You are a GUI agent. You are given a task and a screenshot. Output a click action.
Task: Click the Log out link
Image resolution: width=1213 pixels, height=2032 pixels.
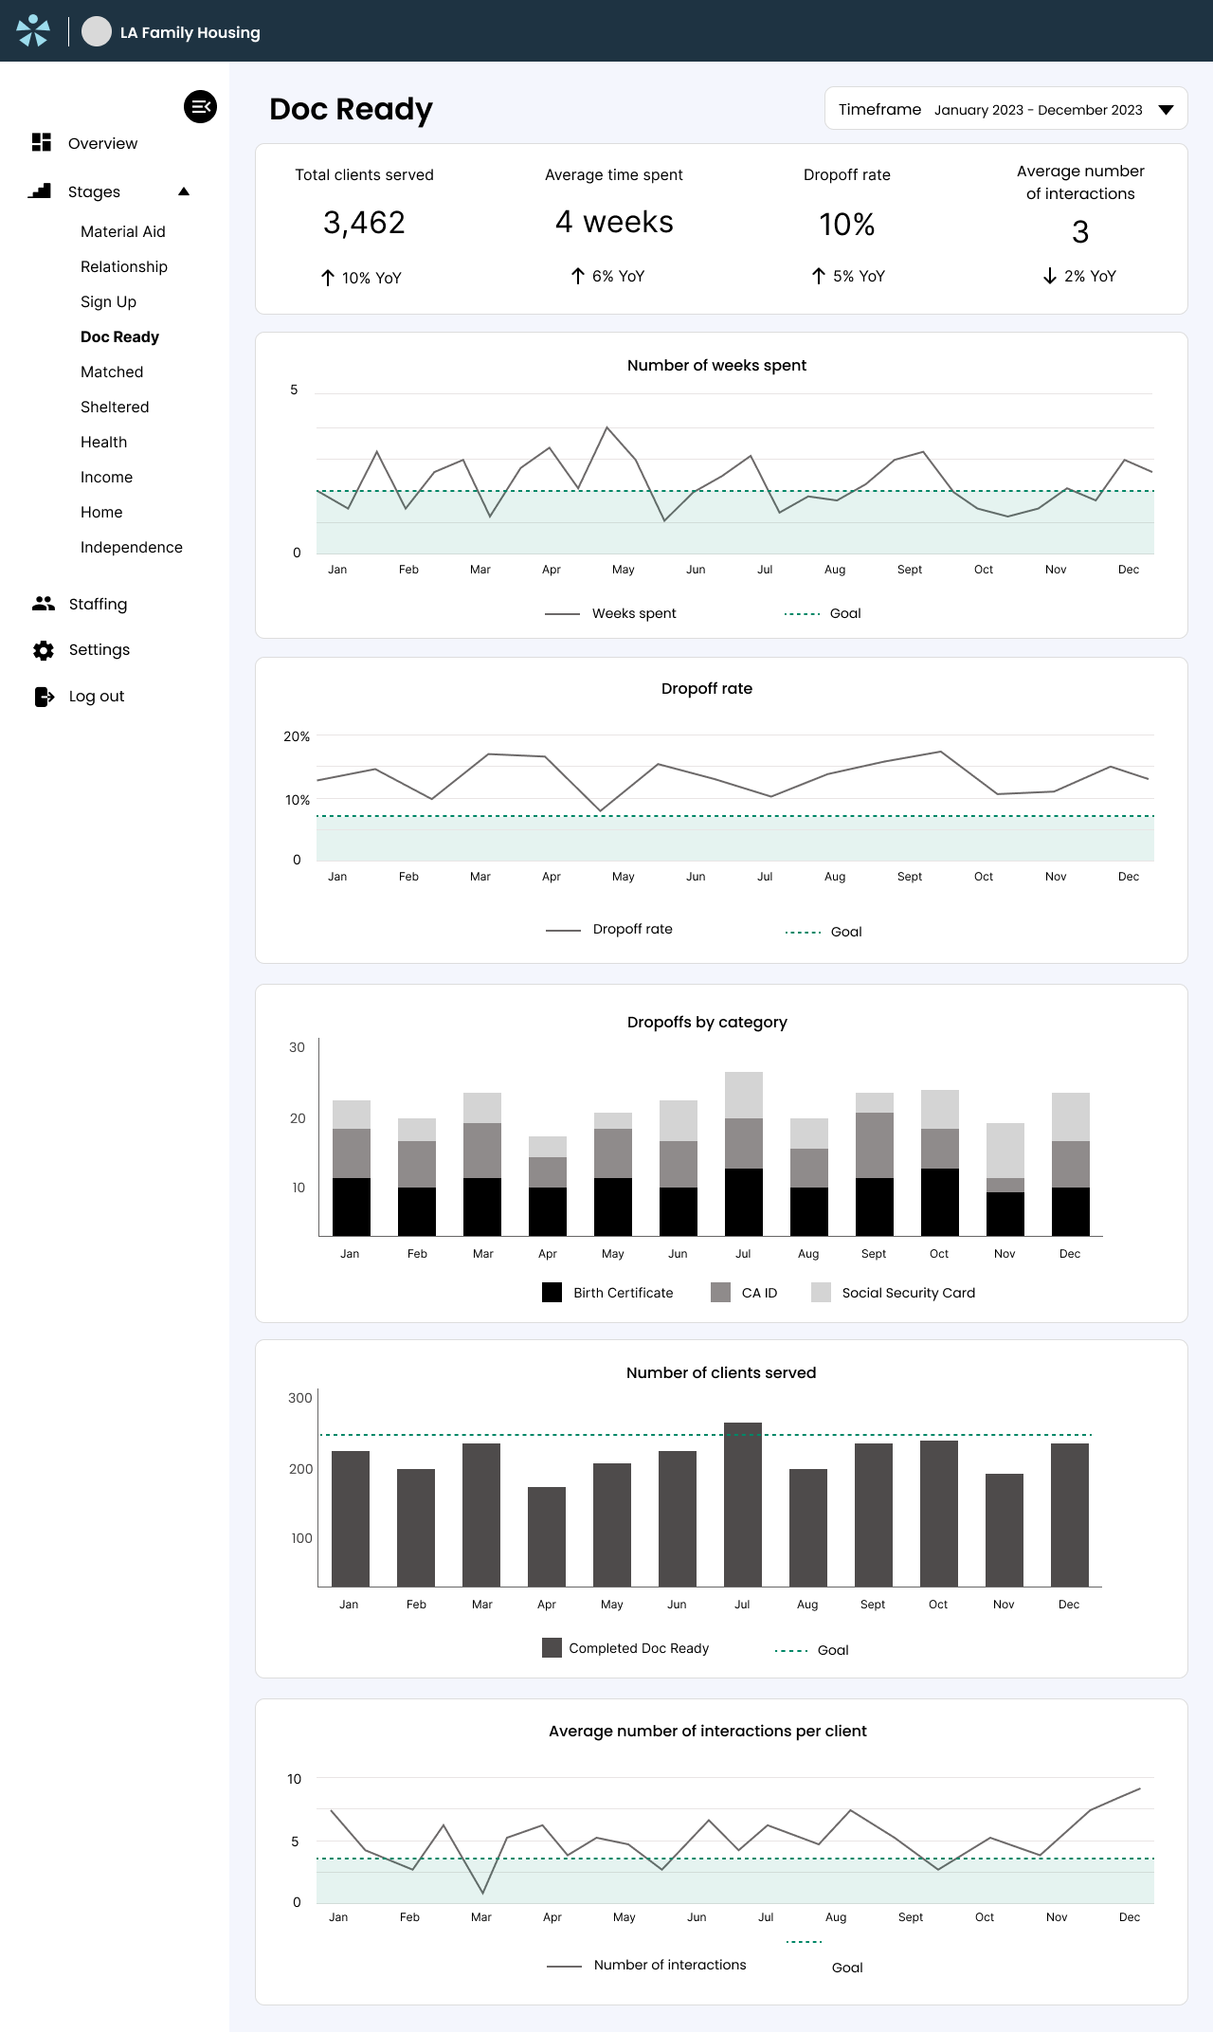97,696
